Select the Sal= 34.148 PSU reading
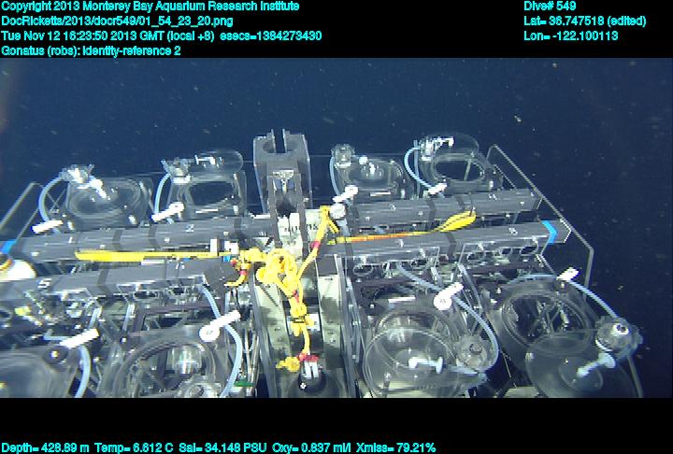This screenshot has width=673, height=454. 222,448
